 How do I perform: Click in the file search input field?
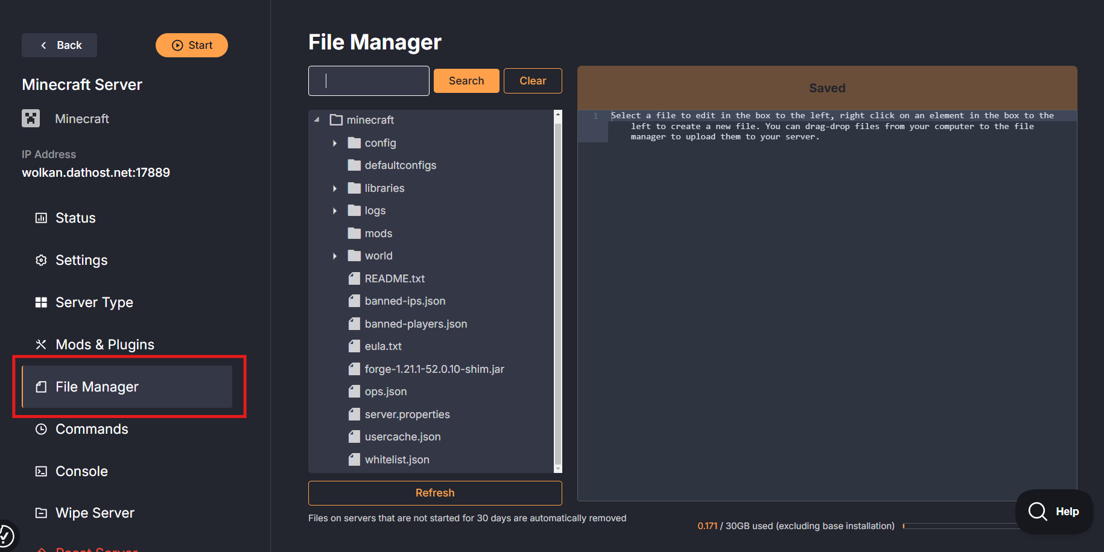click(x=369, y=81)
